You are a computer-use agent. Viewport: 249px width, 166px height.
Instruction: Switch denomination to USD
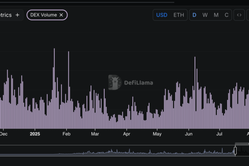(x=162, y=15)
